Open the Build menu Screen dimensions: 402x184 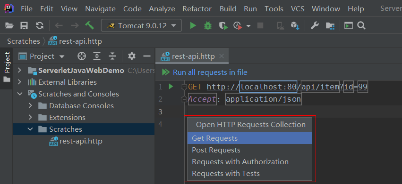tap(228, 9)
